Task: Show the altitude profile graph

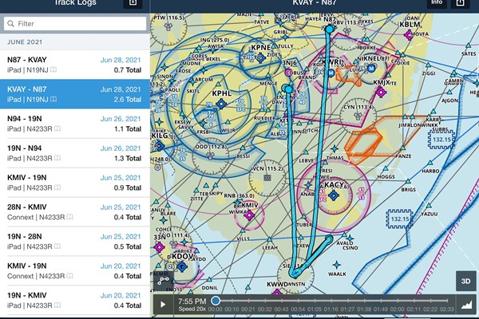Action: click(466, 304)
